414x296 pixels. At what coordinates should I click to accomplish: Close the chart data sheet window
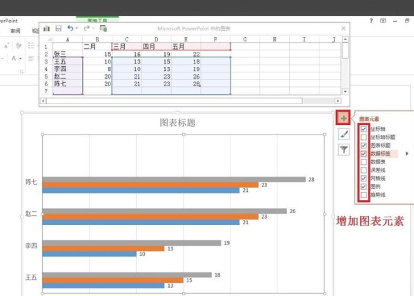click(343, 28)
